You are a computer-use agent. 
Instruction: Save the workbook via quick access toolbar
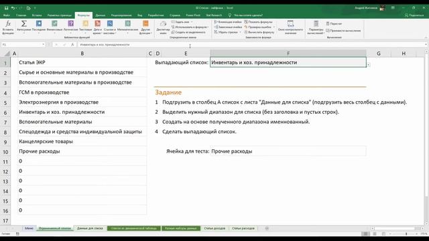tap(6, 8)
